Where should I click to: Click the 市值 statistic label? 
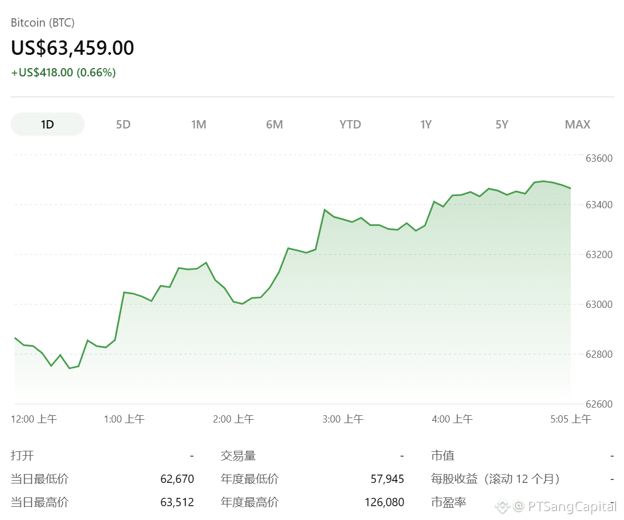tap(443, 456)
